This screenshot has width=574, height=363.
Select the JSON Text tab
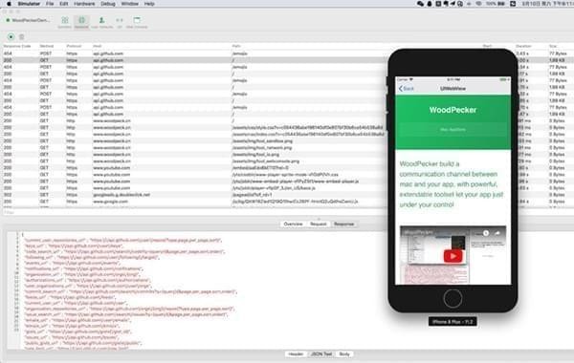click(x=321, y=353)
